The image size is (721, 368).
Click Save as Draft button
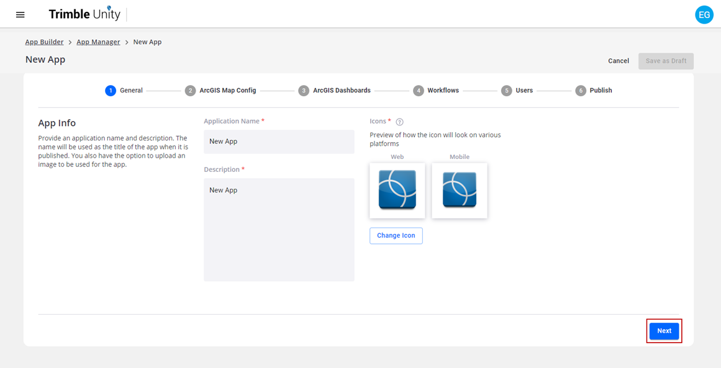coord(666,61)
